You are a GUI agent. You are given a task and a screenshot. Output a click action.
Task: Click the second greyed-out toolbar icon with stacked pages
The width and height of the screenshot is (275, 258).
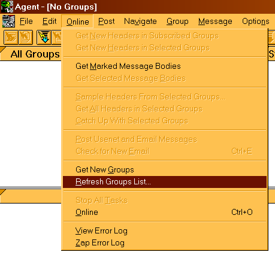pyautogui.click(x=26, y=37)
